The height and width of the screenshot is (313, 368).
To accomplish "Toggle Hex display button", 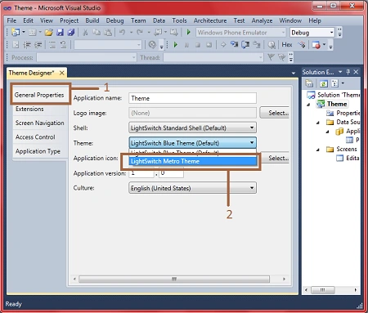I will pos(287,45).
